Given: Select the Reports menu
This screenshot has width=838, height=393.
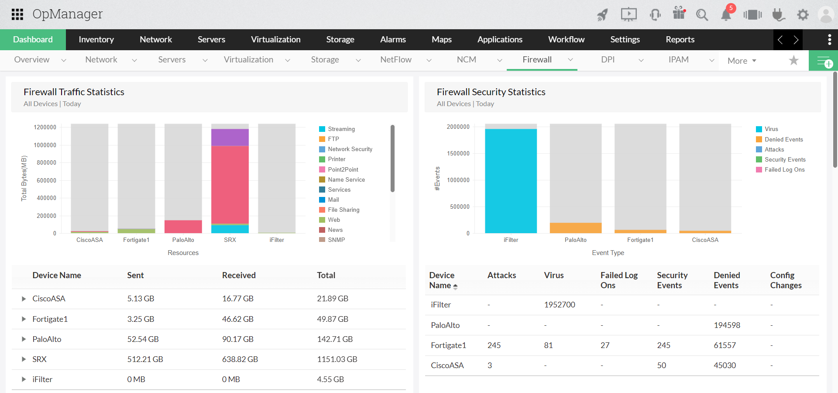Looking at the screenshot, I should [x=680, y=40].
